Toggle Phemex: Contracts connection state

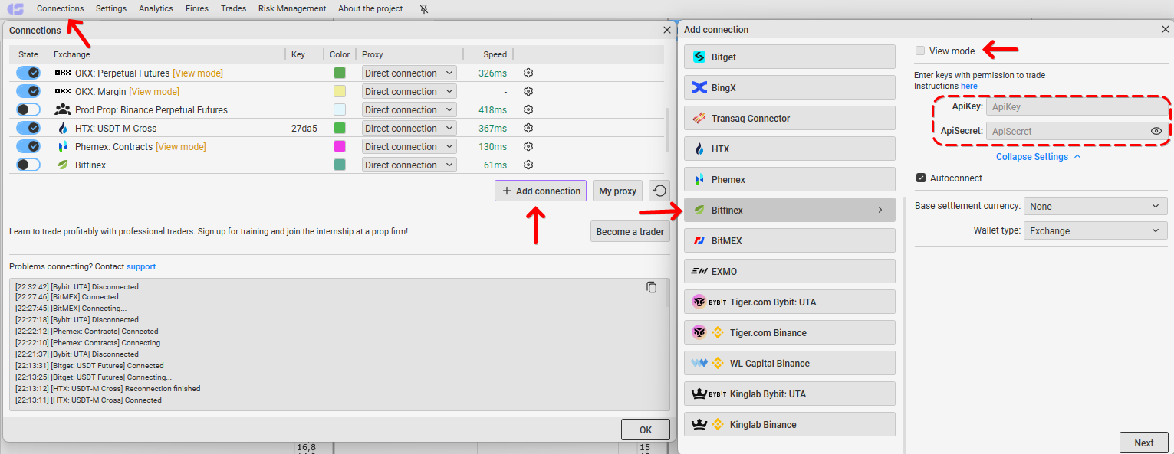pos(28,146)
